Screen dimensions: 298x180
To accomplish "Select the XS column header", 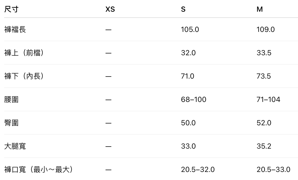I will pos(110,9).
